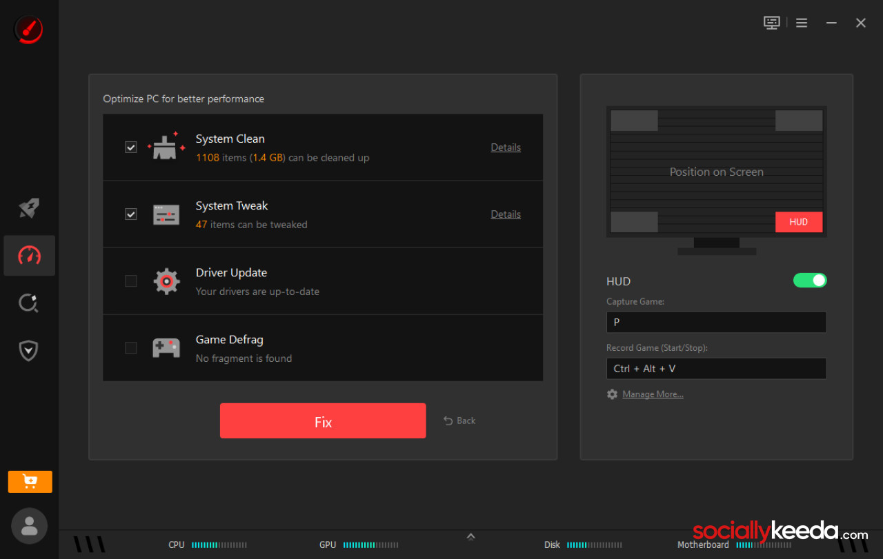Expand the hardware monitor chevron at bottom
This screenshot has width=883, height=559.
[x=470, y=536]
